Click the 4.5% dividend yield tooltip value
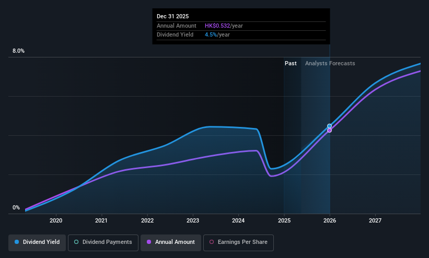 (211, 35)
